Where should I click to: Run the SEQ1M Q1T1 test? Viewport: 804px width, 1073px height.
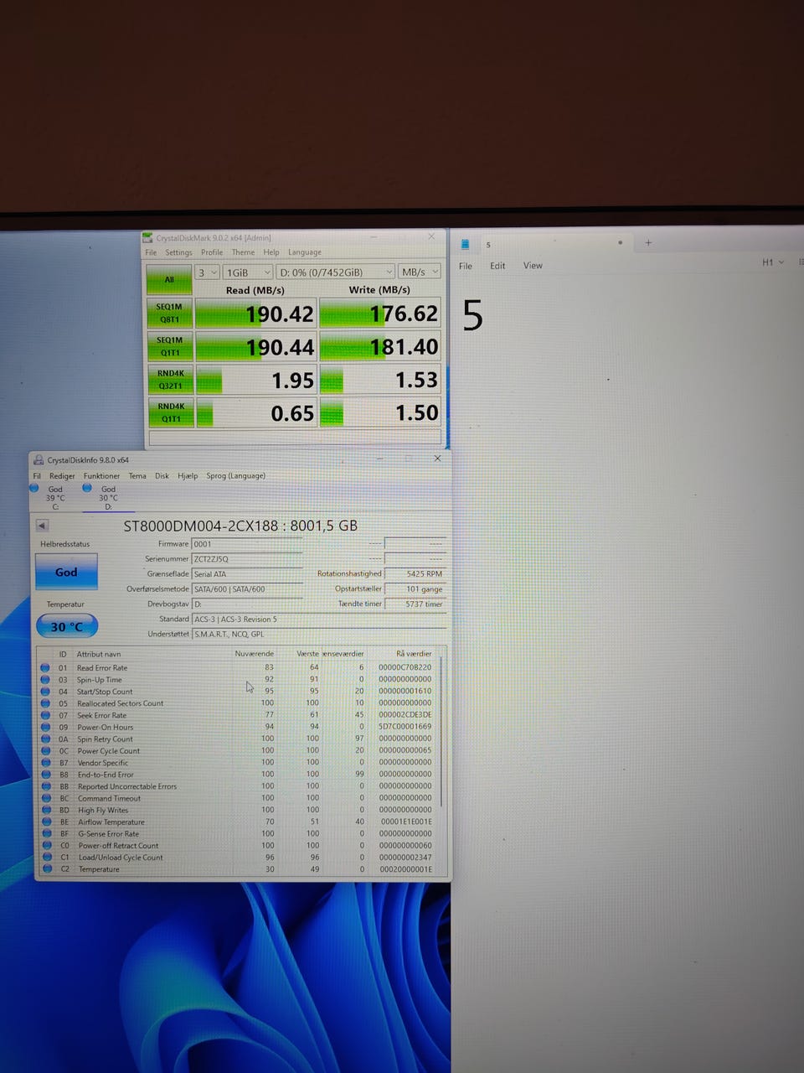pyautogui.click(x=169, y=346)
